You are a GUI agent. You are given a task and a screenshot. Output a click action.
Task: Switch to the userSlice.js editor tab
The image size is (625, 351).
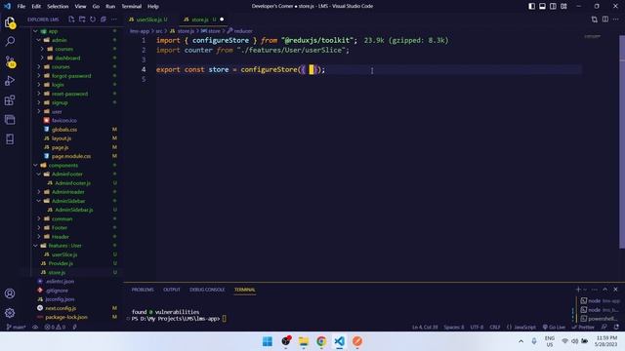[148, 19]
